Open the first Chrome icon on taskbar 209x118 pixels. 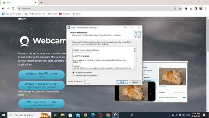coord(86,115)
